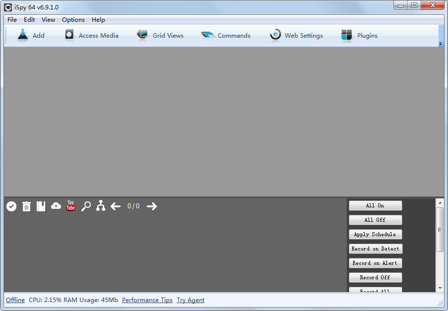
Task: Click commands panel scrollbar up arrow
Action: [x=440, y=203]
